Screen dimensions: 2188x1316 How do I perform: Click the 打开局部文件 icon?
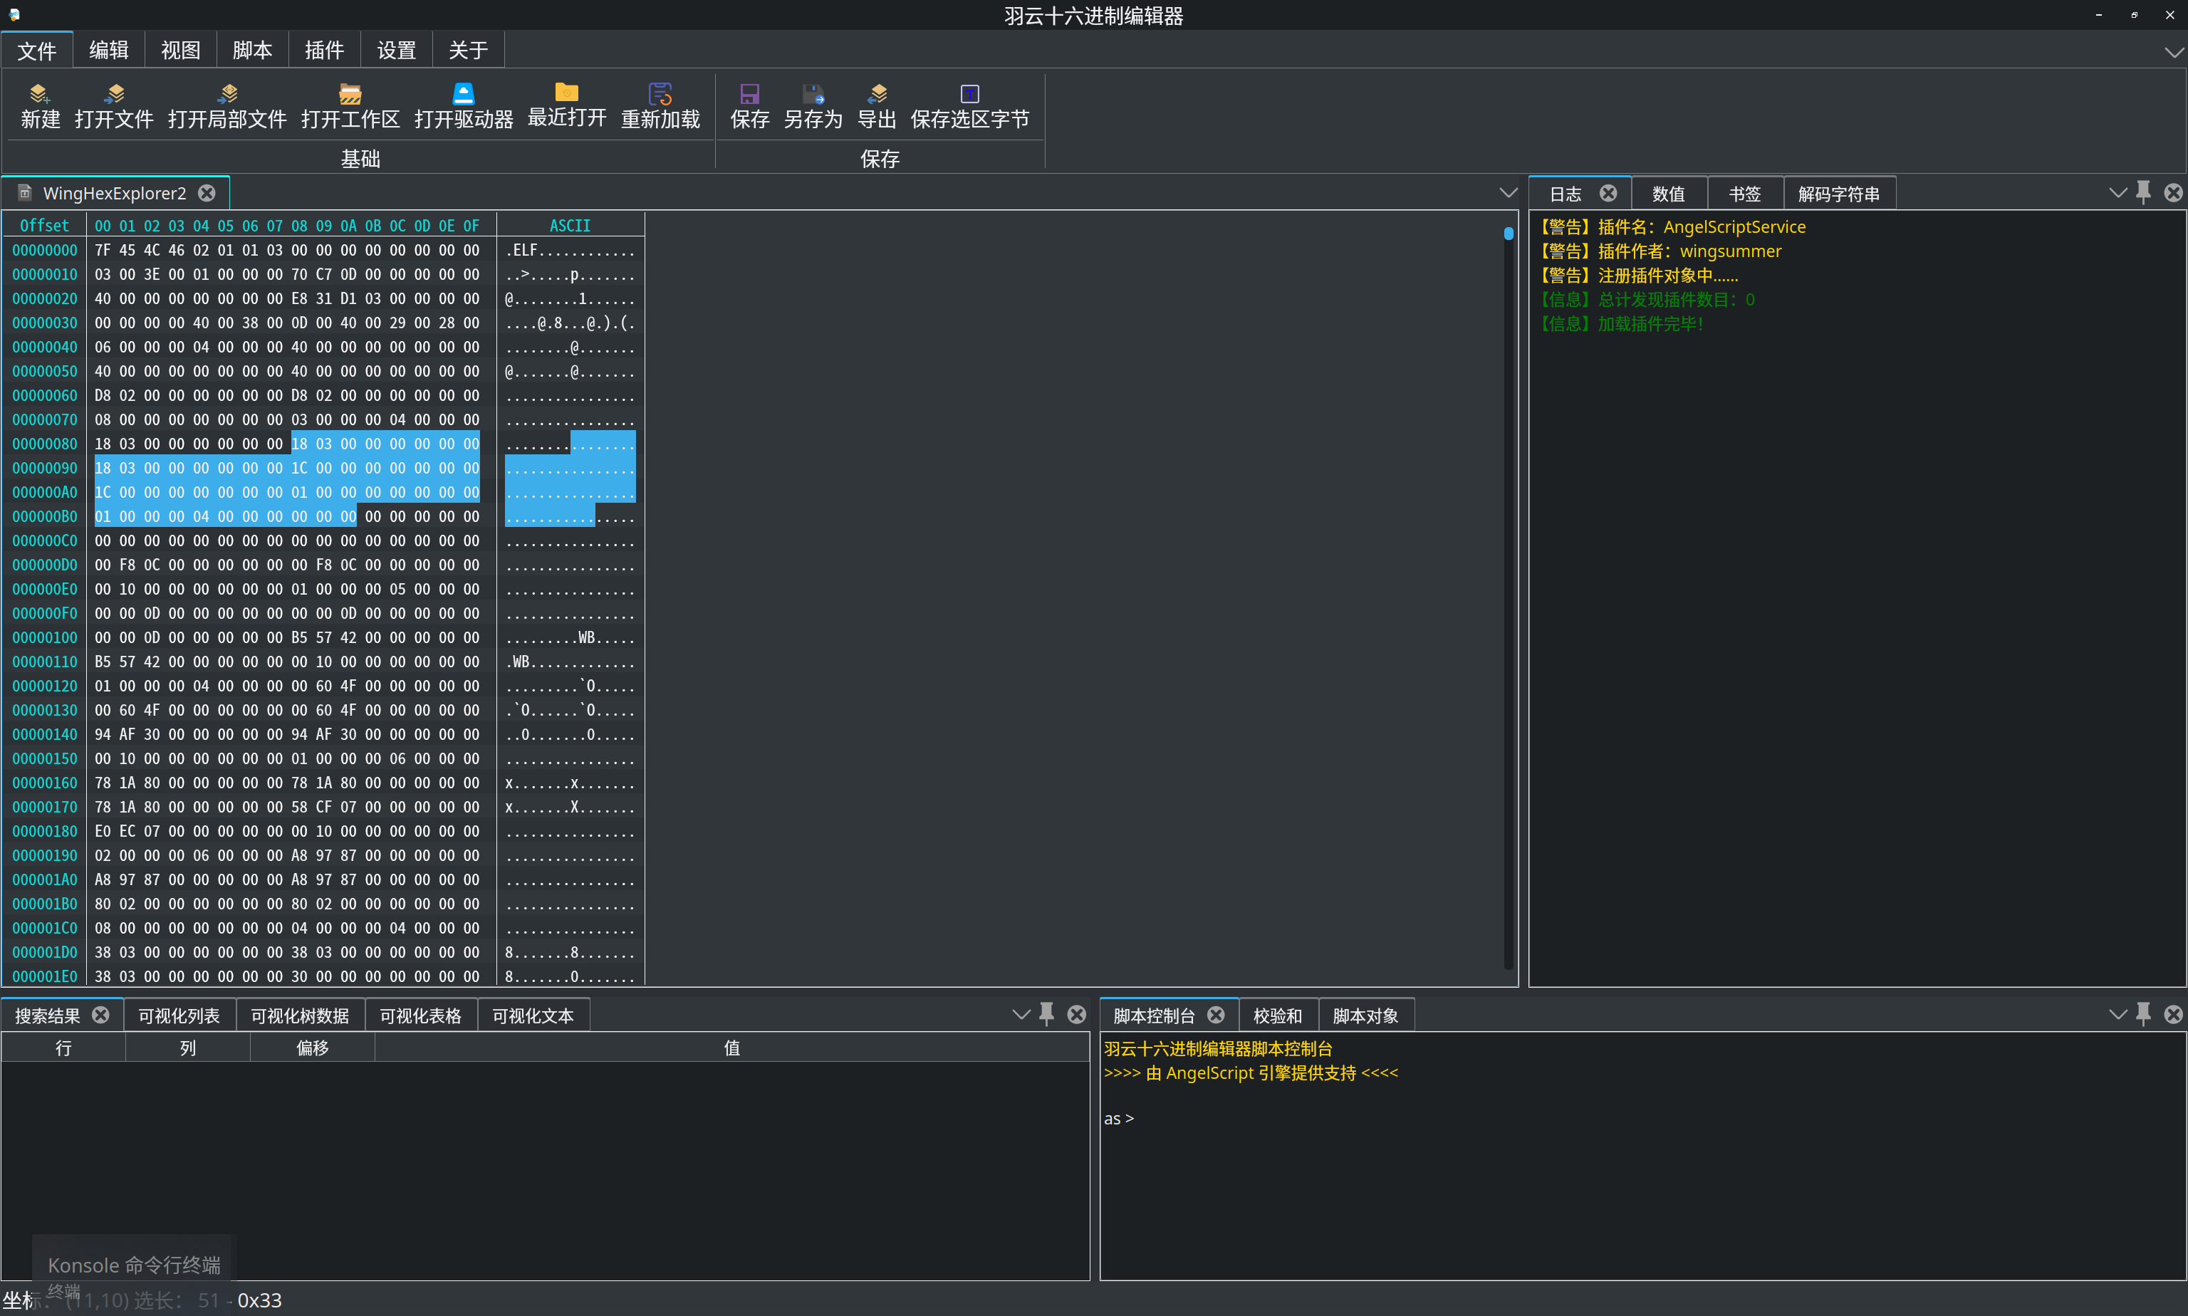(227, 106)
